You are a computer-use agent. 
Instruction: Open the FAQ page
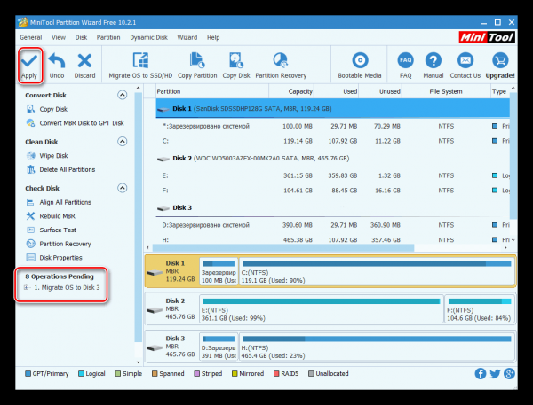click(406, 66)
